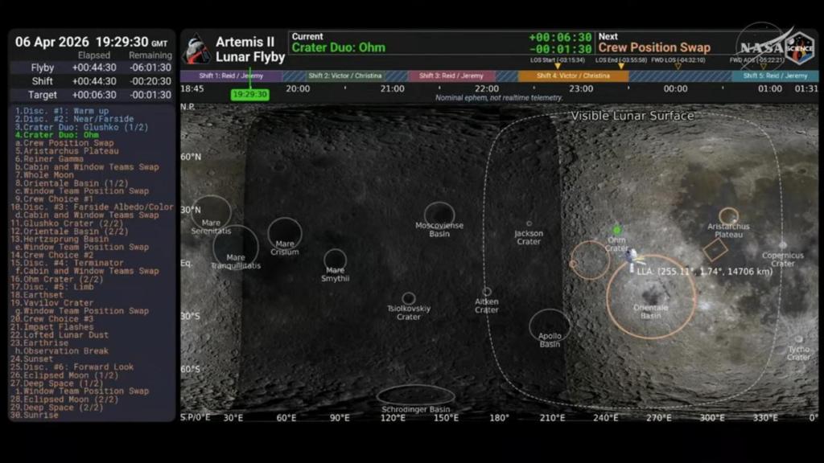Select Shift 3: Reid / Jeremy bar
Screen dimensions: 824x463
point(451,76)
